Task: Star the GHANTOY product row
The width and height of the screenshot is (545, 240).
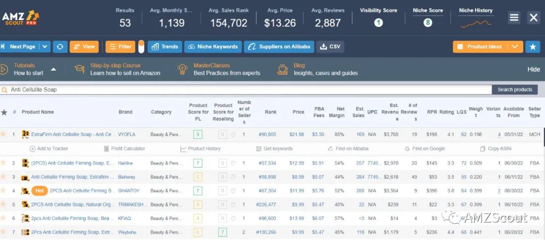Action: [x=3, y=190]
